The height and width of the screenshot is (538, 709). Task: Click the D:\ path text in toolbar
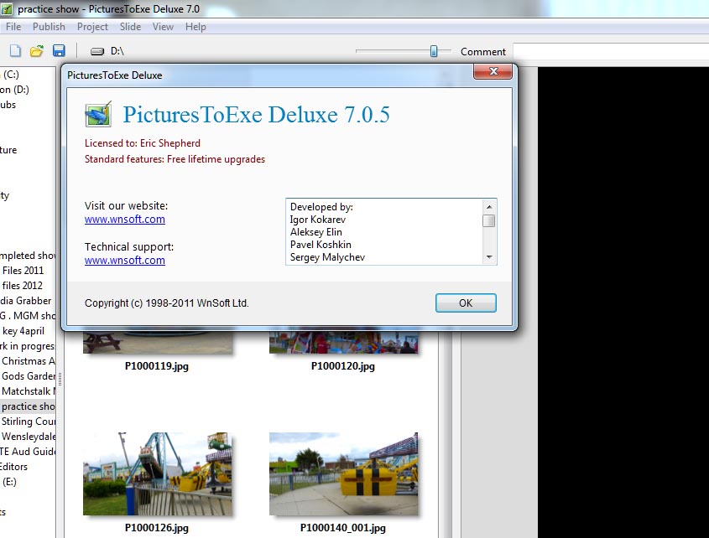pyautogui.click(x=117, y=51)
